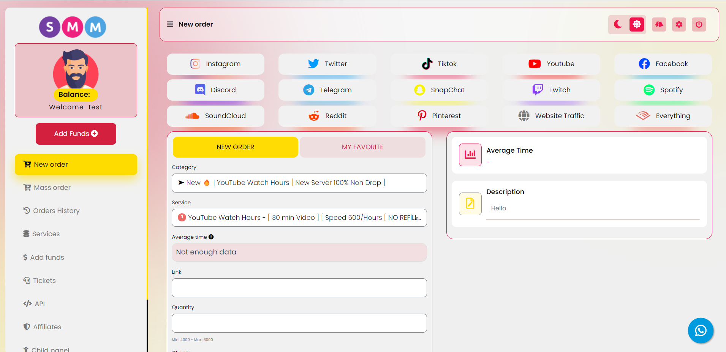The image size is (726, 352).
Task: Click the Min 4000 Max 8000 hint
Action: click(x=192, y=339)
